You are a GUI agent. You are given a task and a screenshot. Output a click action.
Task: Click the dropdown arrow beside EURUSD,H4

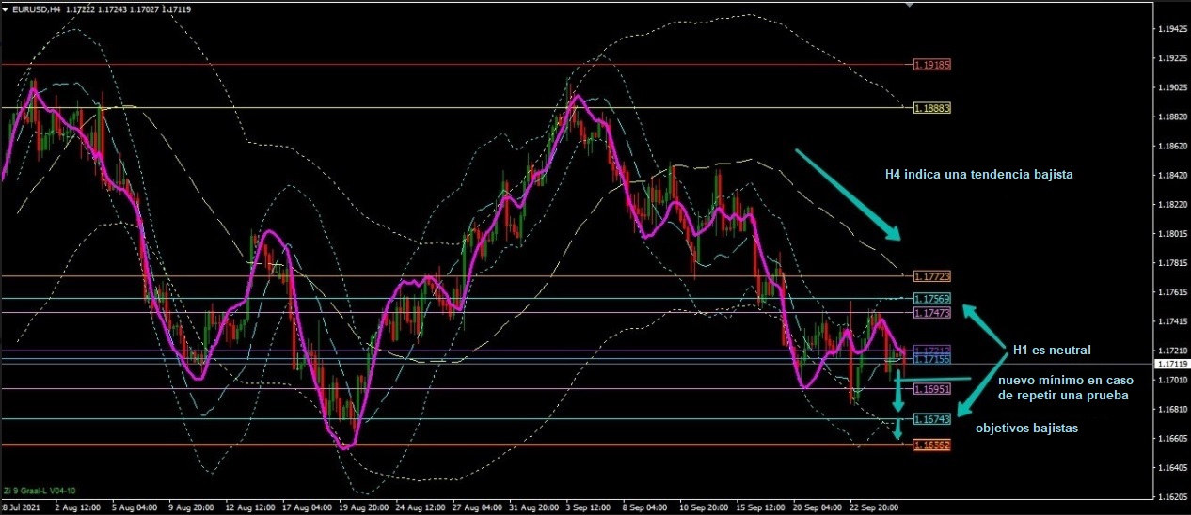click(6, 8)
